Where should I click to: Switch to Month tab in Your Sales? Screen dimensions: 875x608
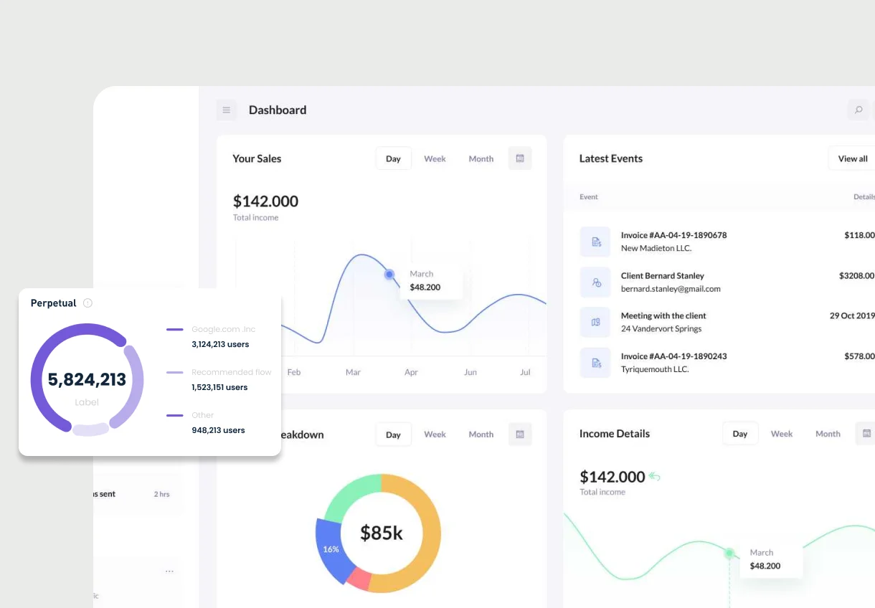pyautogui.click(x=481, y=158)
